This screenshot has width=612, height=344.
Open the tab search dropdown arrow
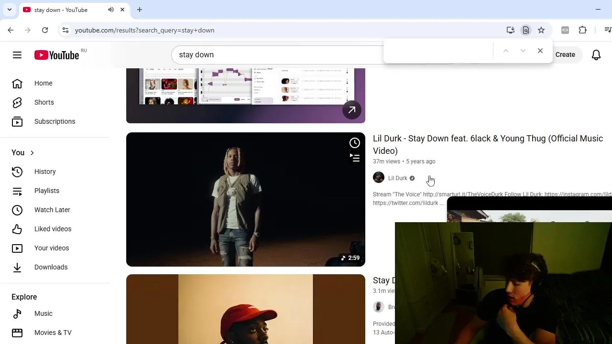point(10,10)
